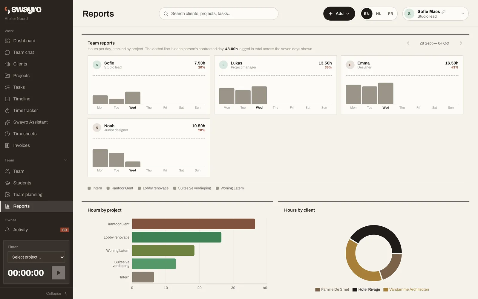Open the Team people icon

pyautogui.click(x=7, y=171)
